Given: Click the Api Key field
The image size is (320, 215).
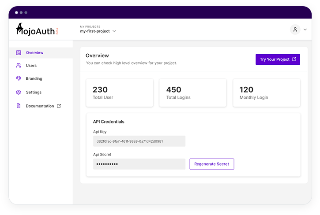Looking at the screenshot, I should pyautogui.click(x=139, y=141).
